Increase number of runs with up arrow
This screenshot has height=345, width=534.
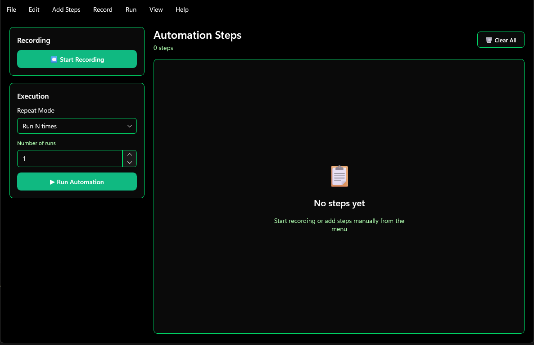pos(130,154)
